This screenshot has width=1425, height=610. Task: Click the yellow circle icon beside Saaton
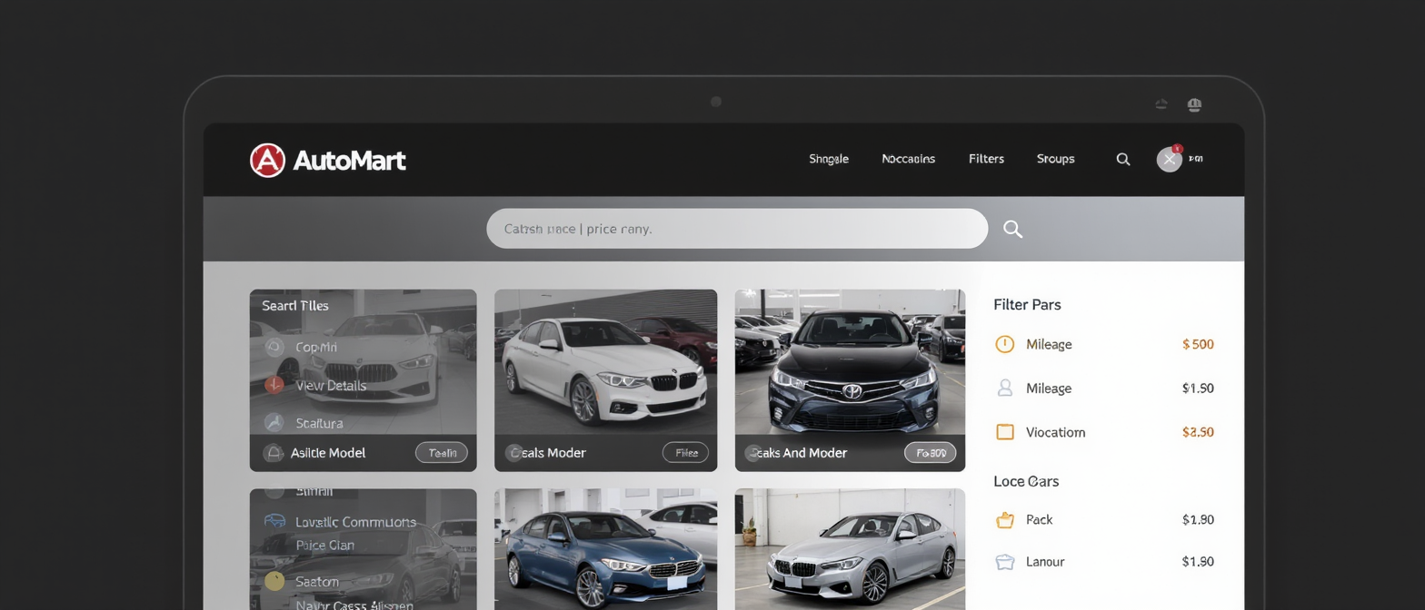pos(274,581)
